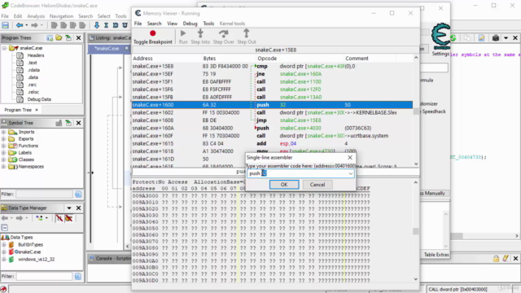Click open folder icon in Program Trees
This screenshot has width=521, height=293.
coord(59,38)
